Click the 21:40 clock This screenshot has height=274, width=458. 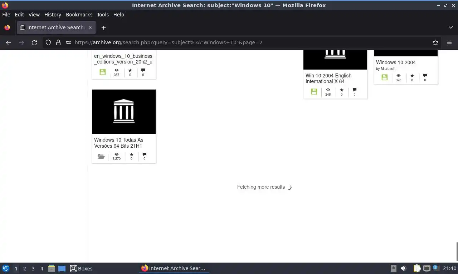click(450, 269)
